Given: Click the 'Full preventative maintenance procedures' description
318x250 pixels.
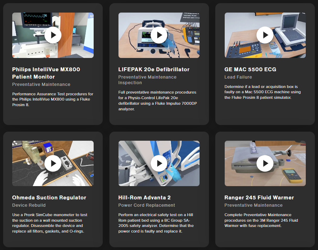Looking at the screenshot, I should click(158, 101).
